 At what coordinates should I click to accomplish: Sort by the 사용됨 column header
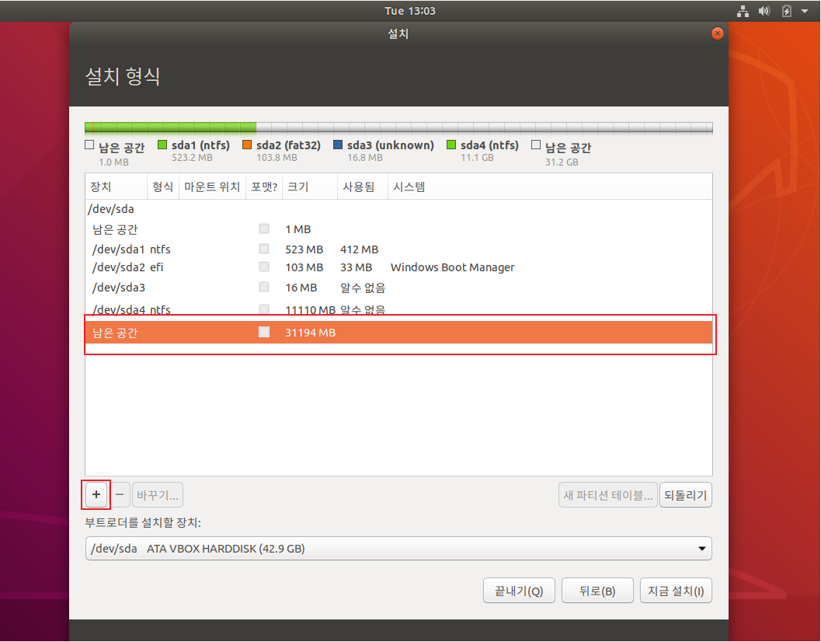point(362,187)
